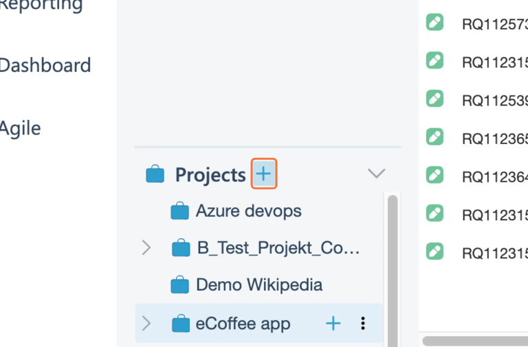Click the project tree vertical scrollbar
This screenshot has height=347, width=528.
[x=393, y=261]
